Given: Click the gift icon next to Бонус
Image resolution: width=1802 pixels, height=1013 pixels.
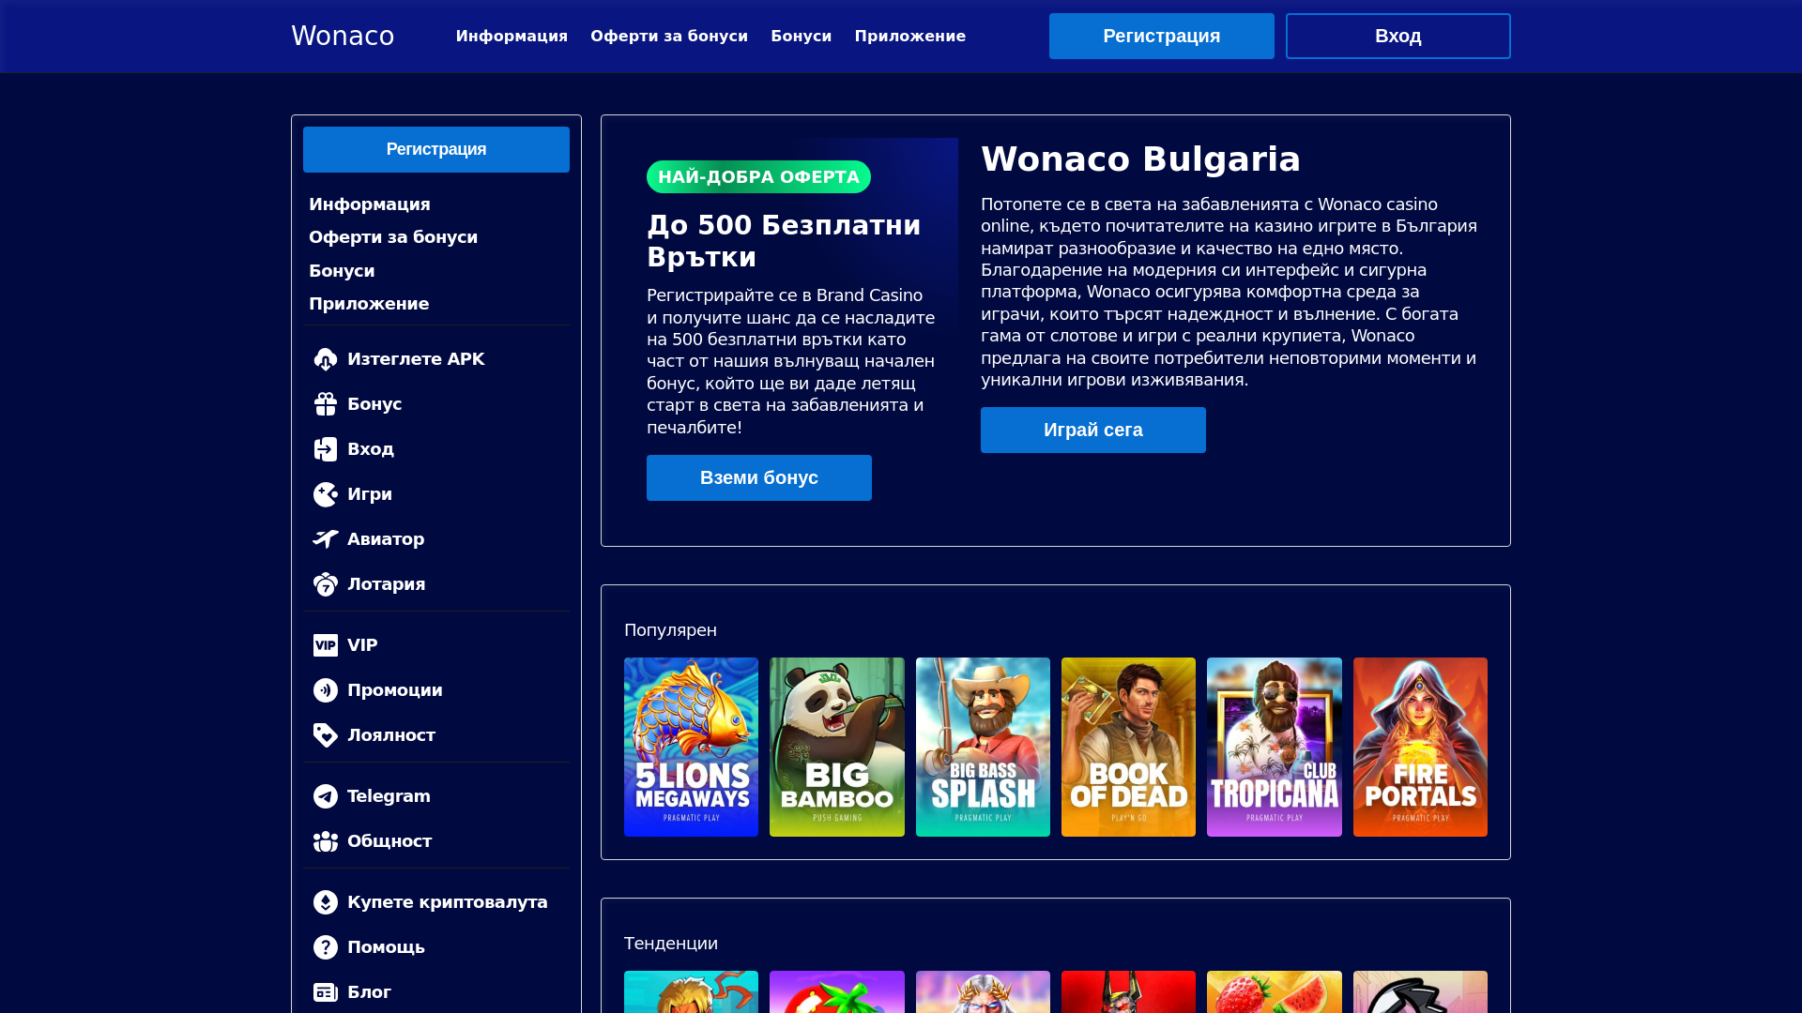Looking at the screenshot, I should (x=326, y=404).
